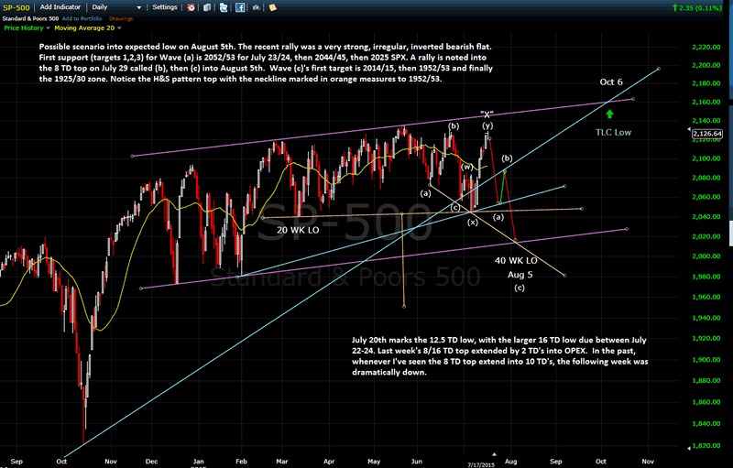Click the 7/17/2015 date marker on axis
The height and width of the screenshot is (468, 733).
click(x=480, y=464)
